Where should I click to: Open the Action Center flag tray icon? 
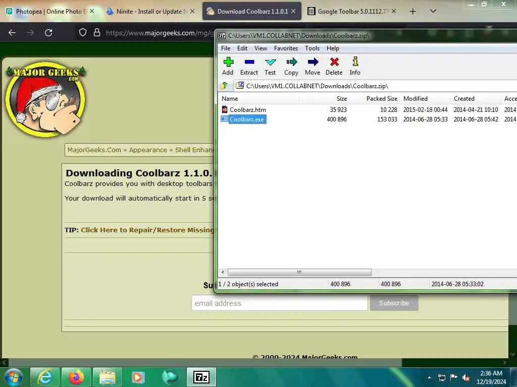tap(454, 378)
